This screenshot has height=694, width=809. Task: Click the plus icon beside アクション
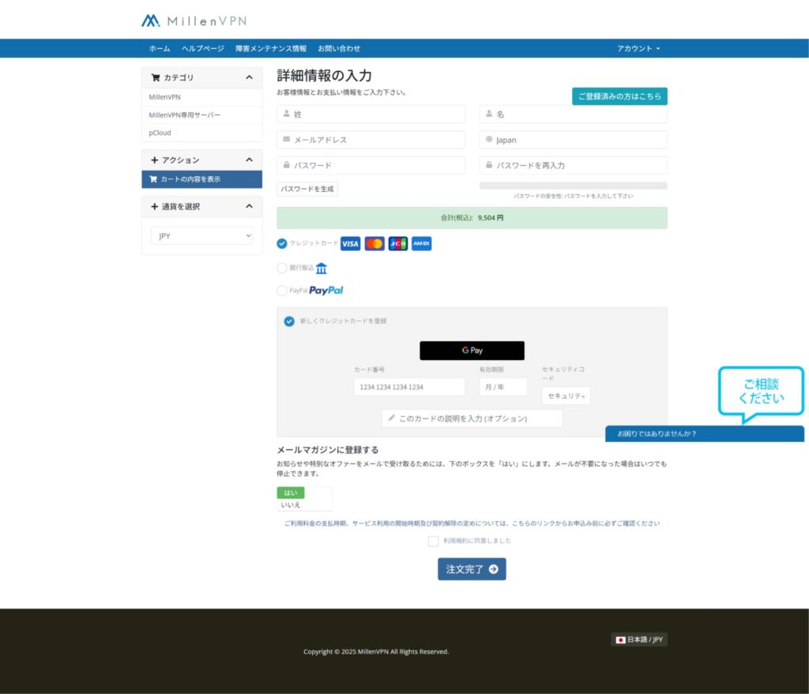(x=154, y=159)
